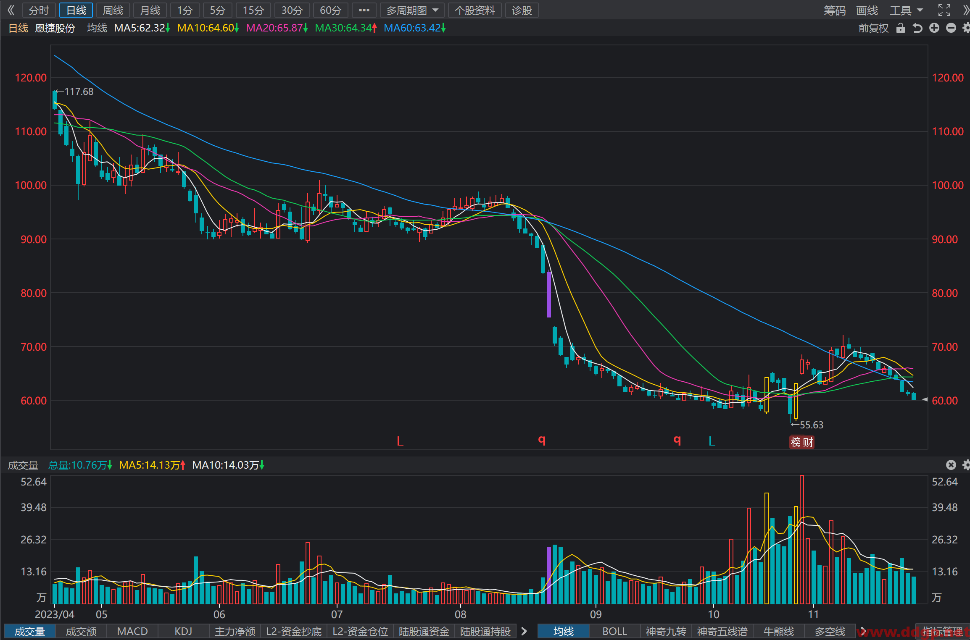Click the undo arrow icon in chart header

point(917,28)
